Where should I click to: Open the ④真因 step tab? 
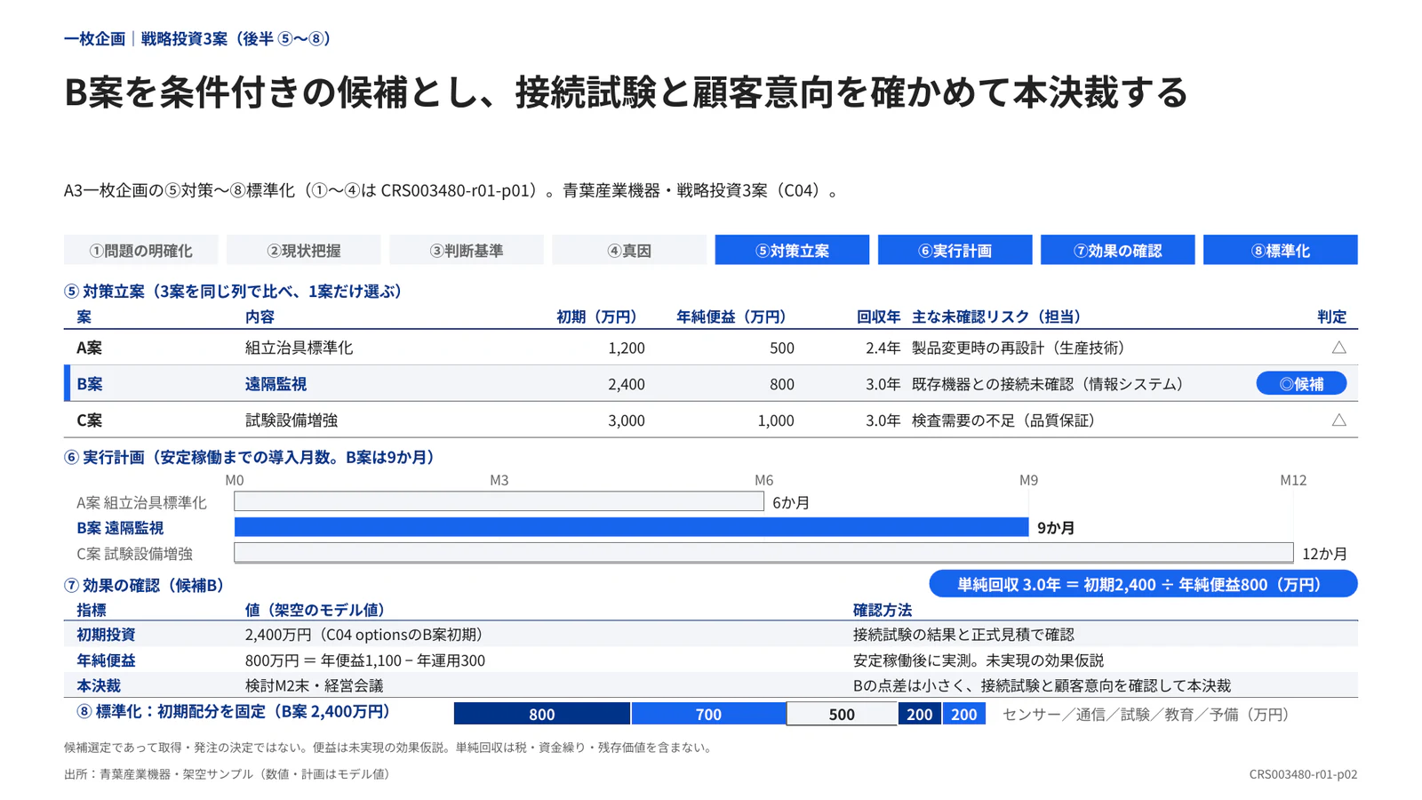tap(628, 250)
